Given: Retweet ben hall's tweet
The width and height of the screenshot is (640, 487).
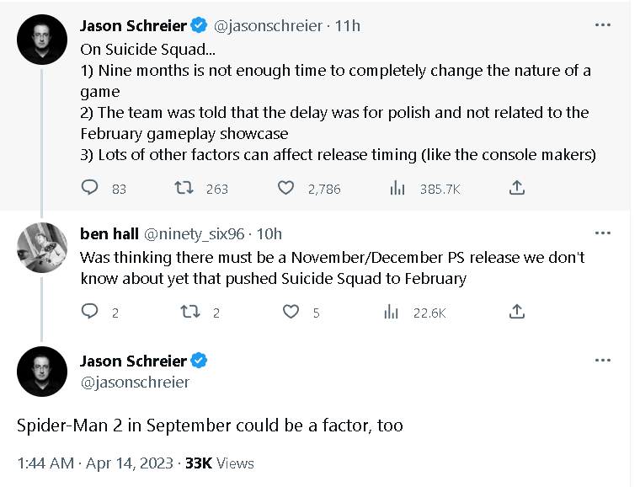Looking at the screenshot, I should (x=191, y=312).
